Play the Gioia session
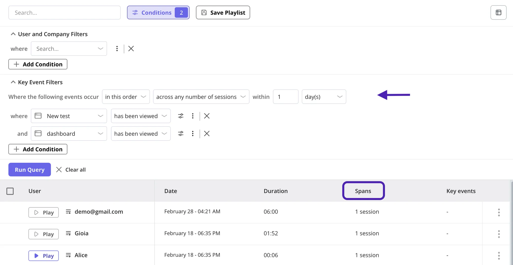Image resolution: width=513 pixels, height=265 pixels. click(44, 234)
